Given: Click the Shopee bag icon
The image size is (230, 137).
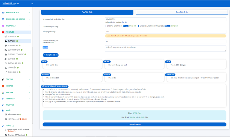Looking at the screenshot, I should tap(3, 86).
